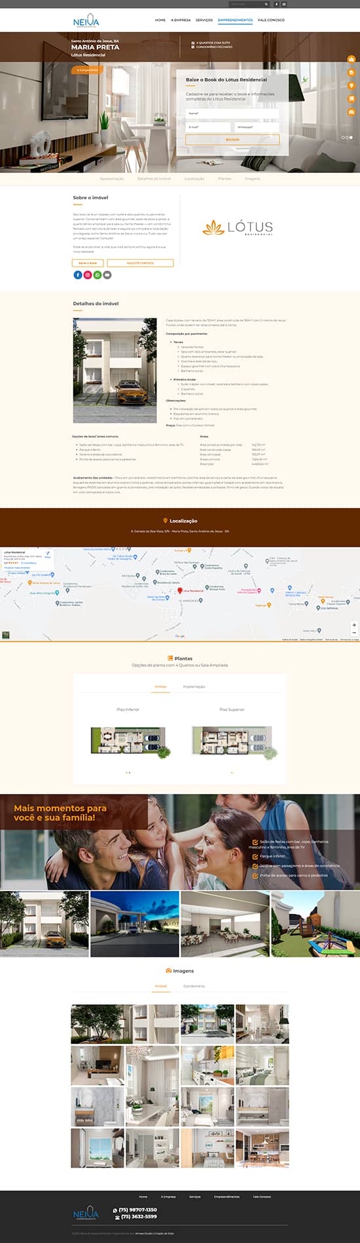The width and height of the screenshot is (360, 1243).
Task: Click the second orange floating side icon
Action: click(351, 72)
